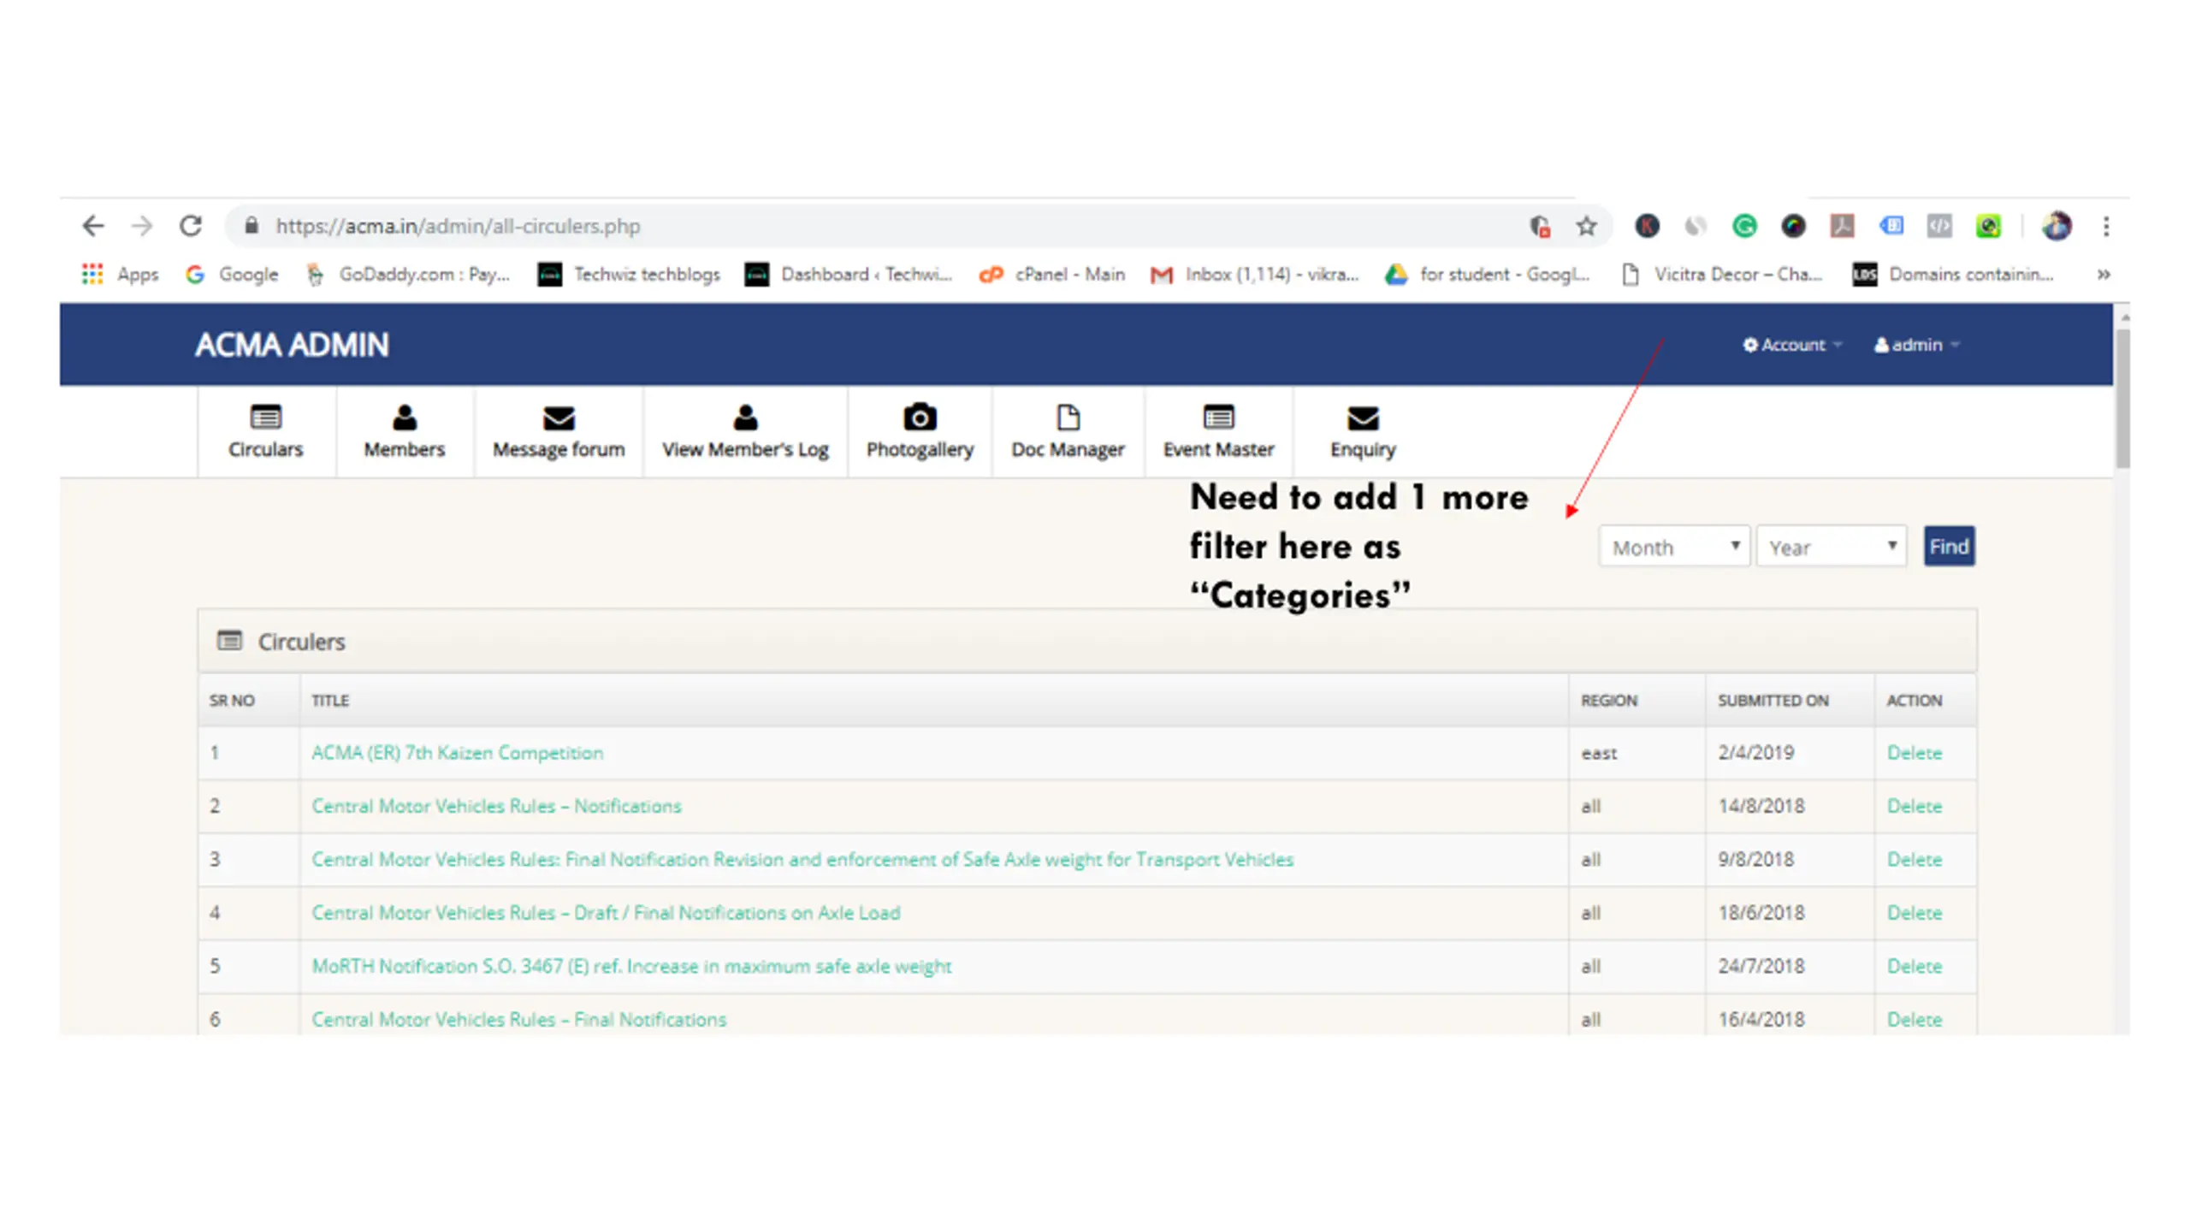2190x1232 pixels.
Task: Open the Photogallery menu item
Action: coord(920,432)
